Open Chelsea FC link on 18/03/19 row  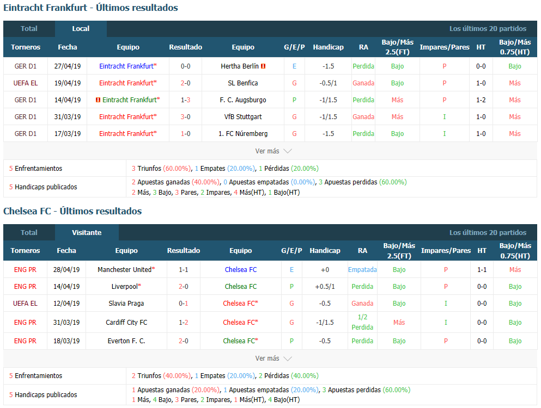(240, 341)
